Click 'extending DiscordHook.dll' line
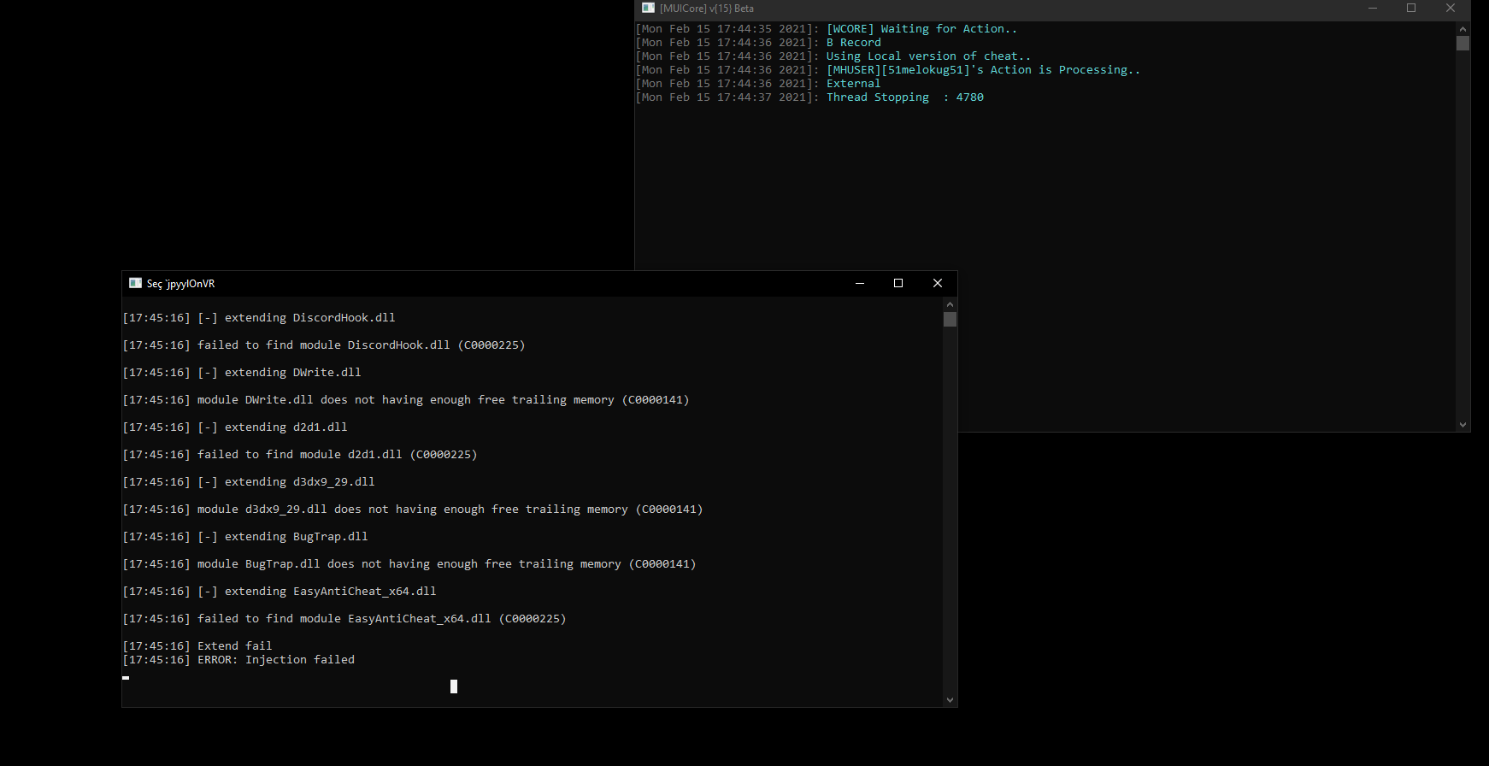This screenshot has height=766, width=1489. [x=259, y=318]
